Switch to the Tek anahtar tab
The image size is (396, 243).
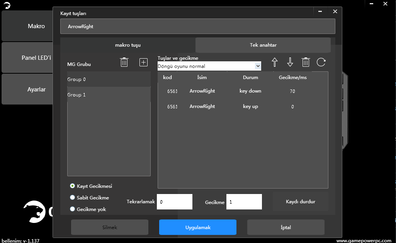coord(263,45)
